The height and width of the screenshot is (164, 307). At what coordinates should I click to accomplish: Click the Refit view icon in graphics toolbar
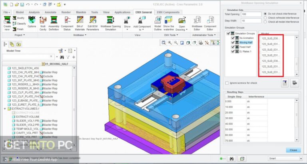(x=163, y=43)
